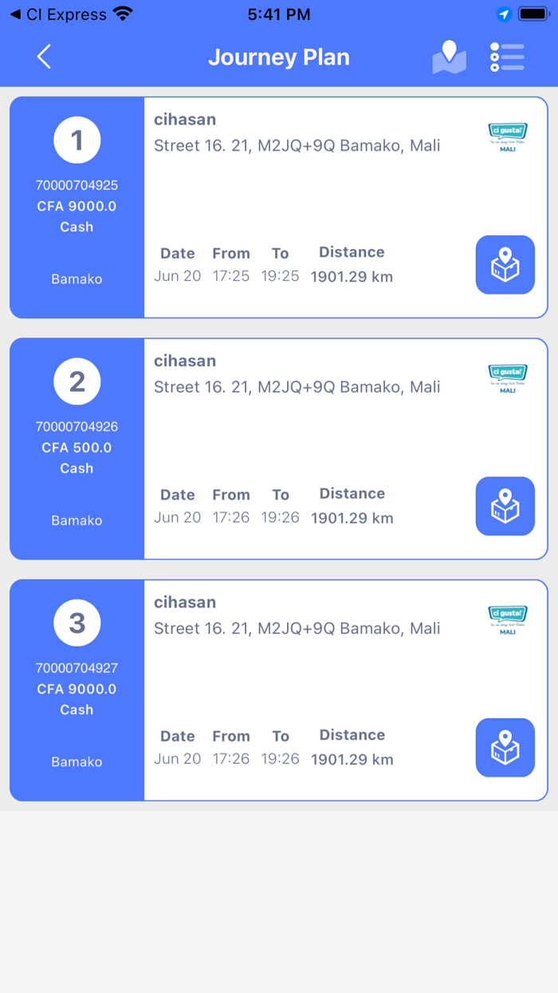Tap the Ci Gusta Mali logo on second card
The height and width of the screenshot is (993, 558).
[x=507, y=377]
